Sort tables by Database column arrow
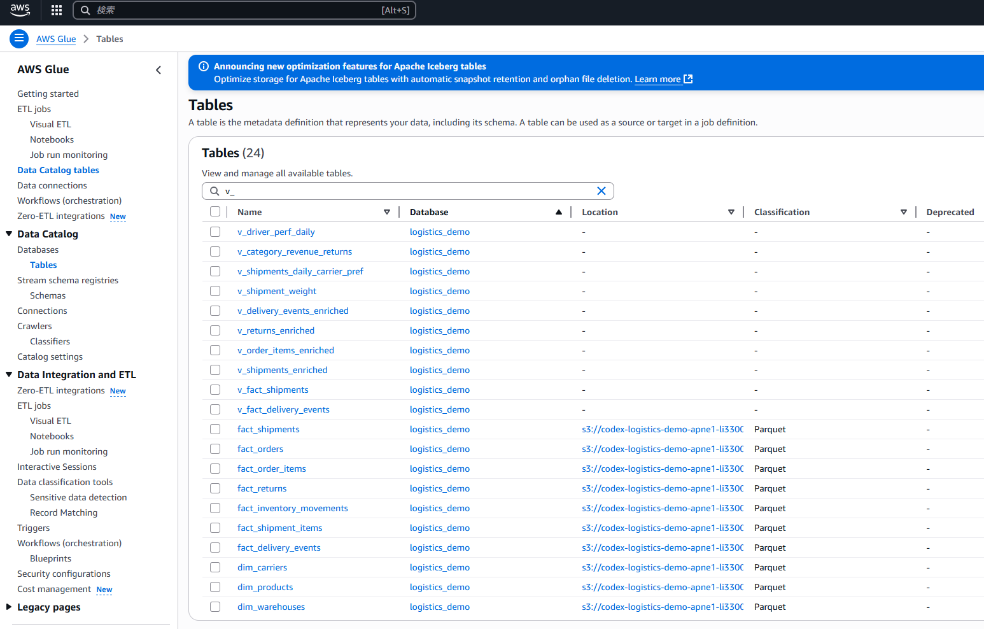Viewport: 984px width, 629px height. click(558, 212)
